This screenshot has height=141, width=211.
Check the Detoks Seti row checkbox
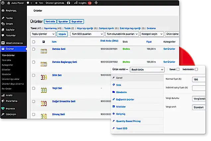(34, 49)
